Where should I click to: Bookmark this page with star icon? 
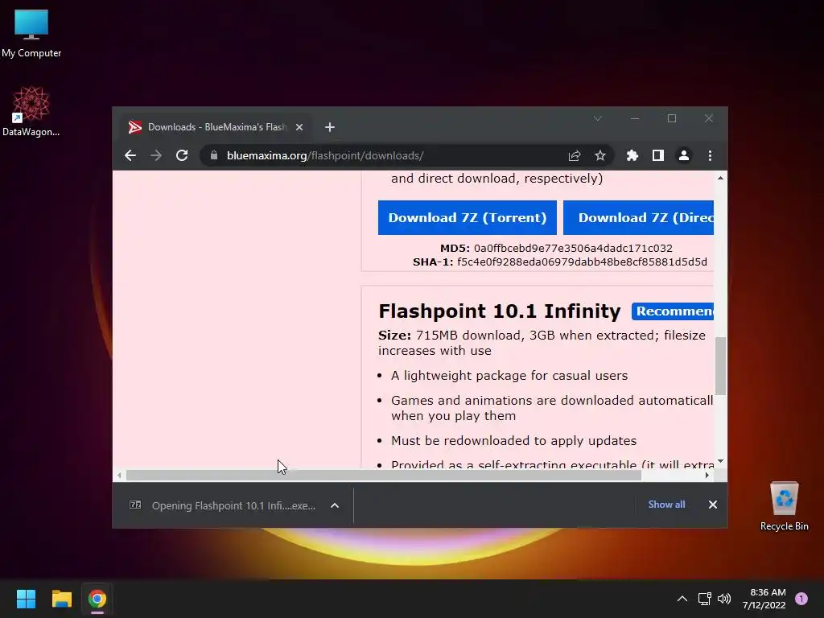pyautogui.click(x=600, y=155)
